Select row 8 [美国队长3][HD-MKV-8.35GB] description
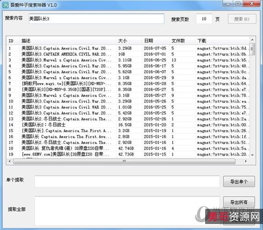This screenshot has height=230, width=263. (66, 89)
